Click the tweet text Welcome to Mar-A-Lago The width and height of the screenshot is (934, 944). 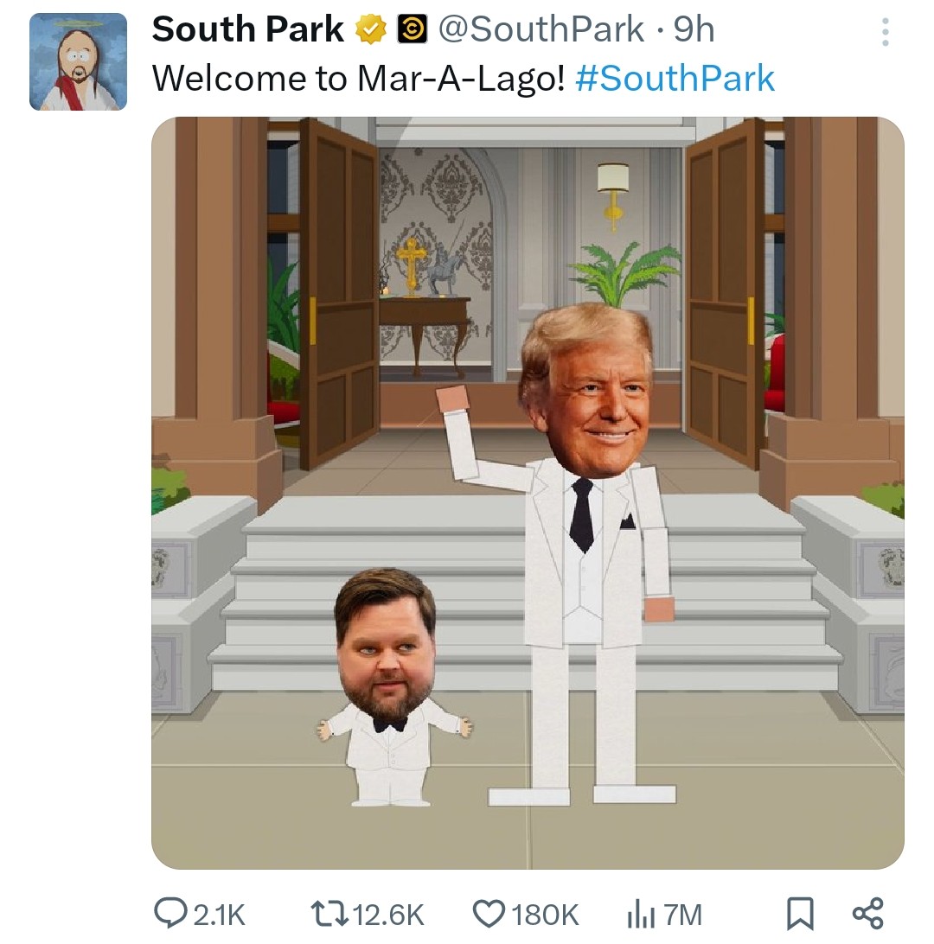[x=358, y=79]
